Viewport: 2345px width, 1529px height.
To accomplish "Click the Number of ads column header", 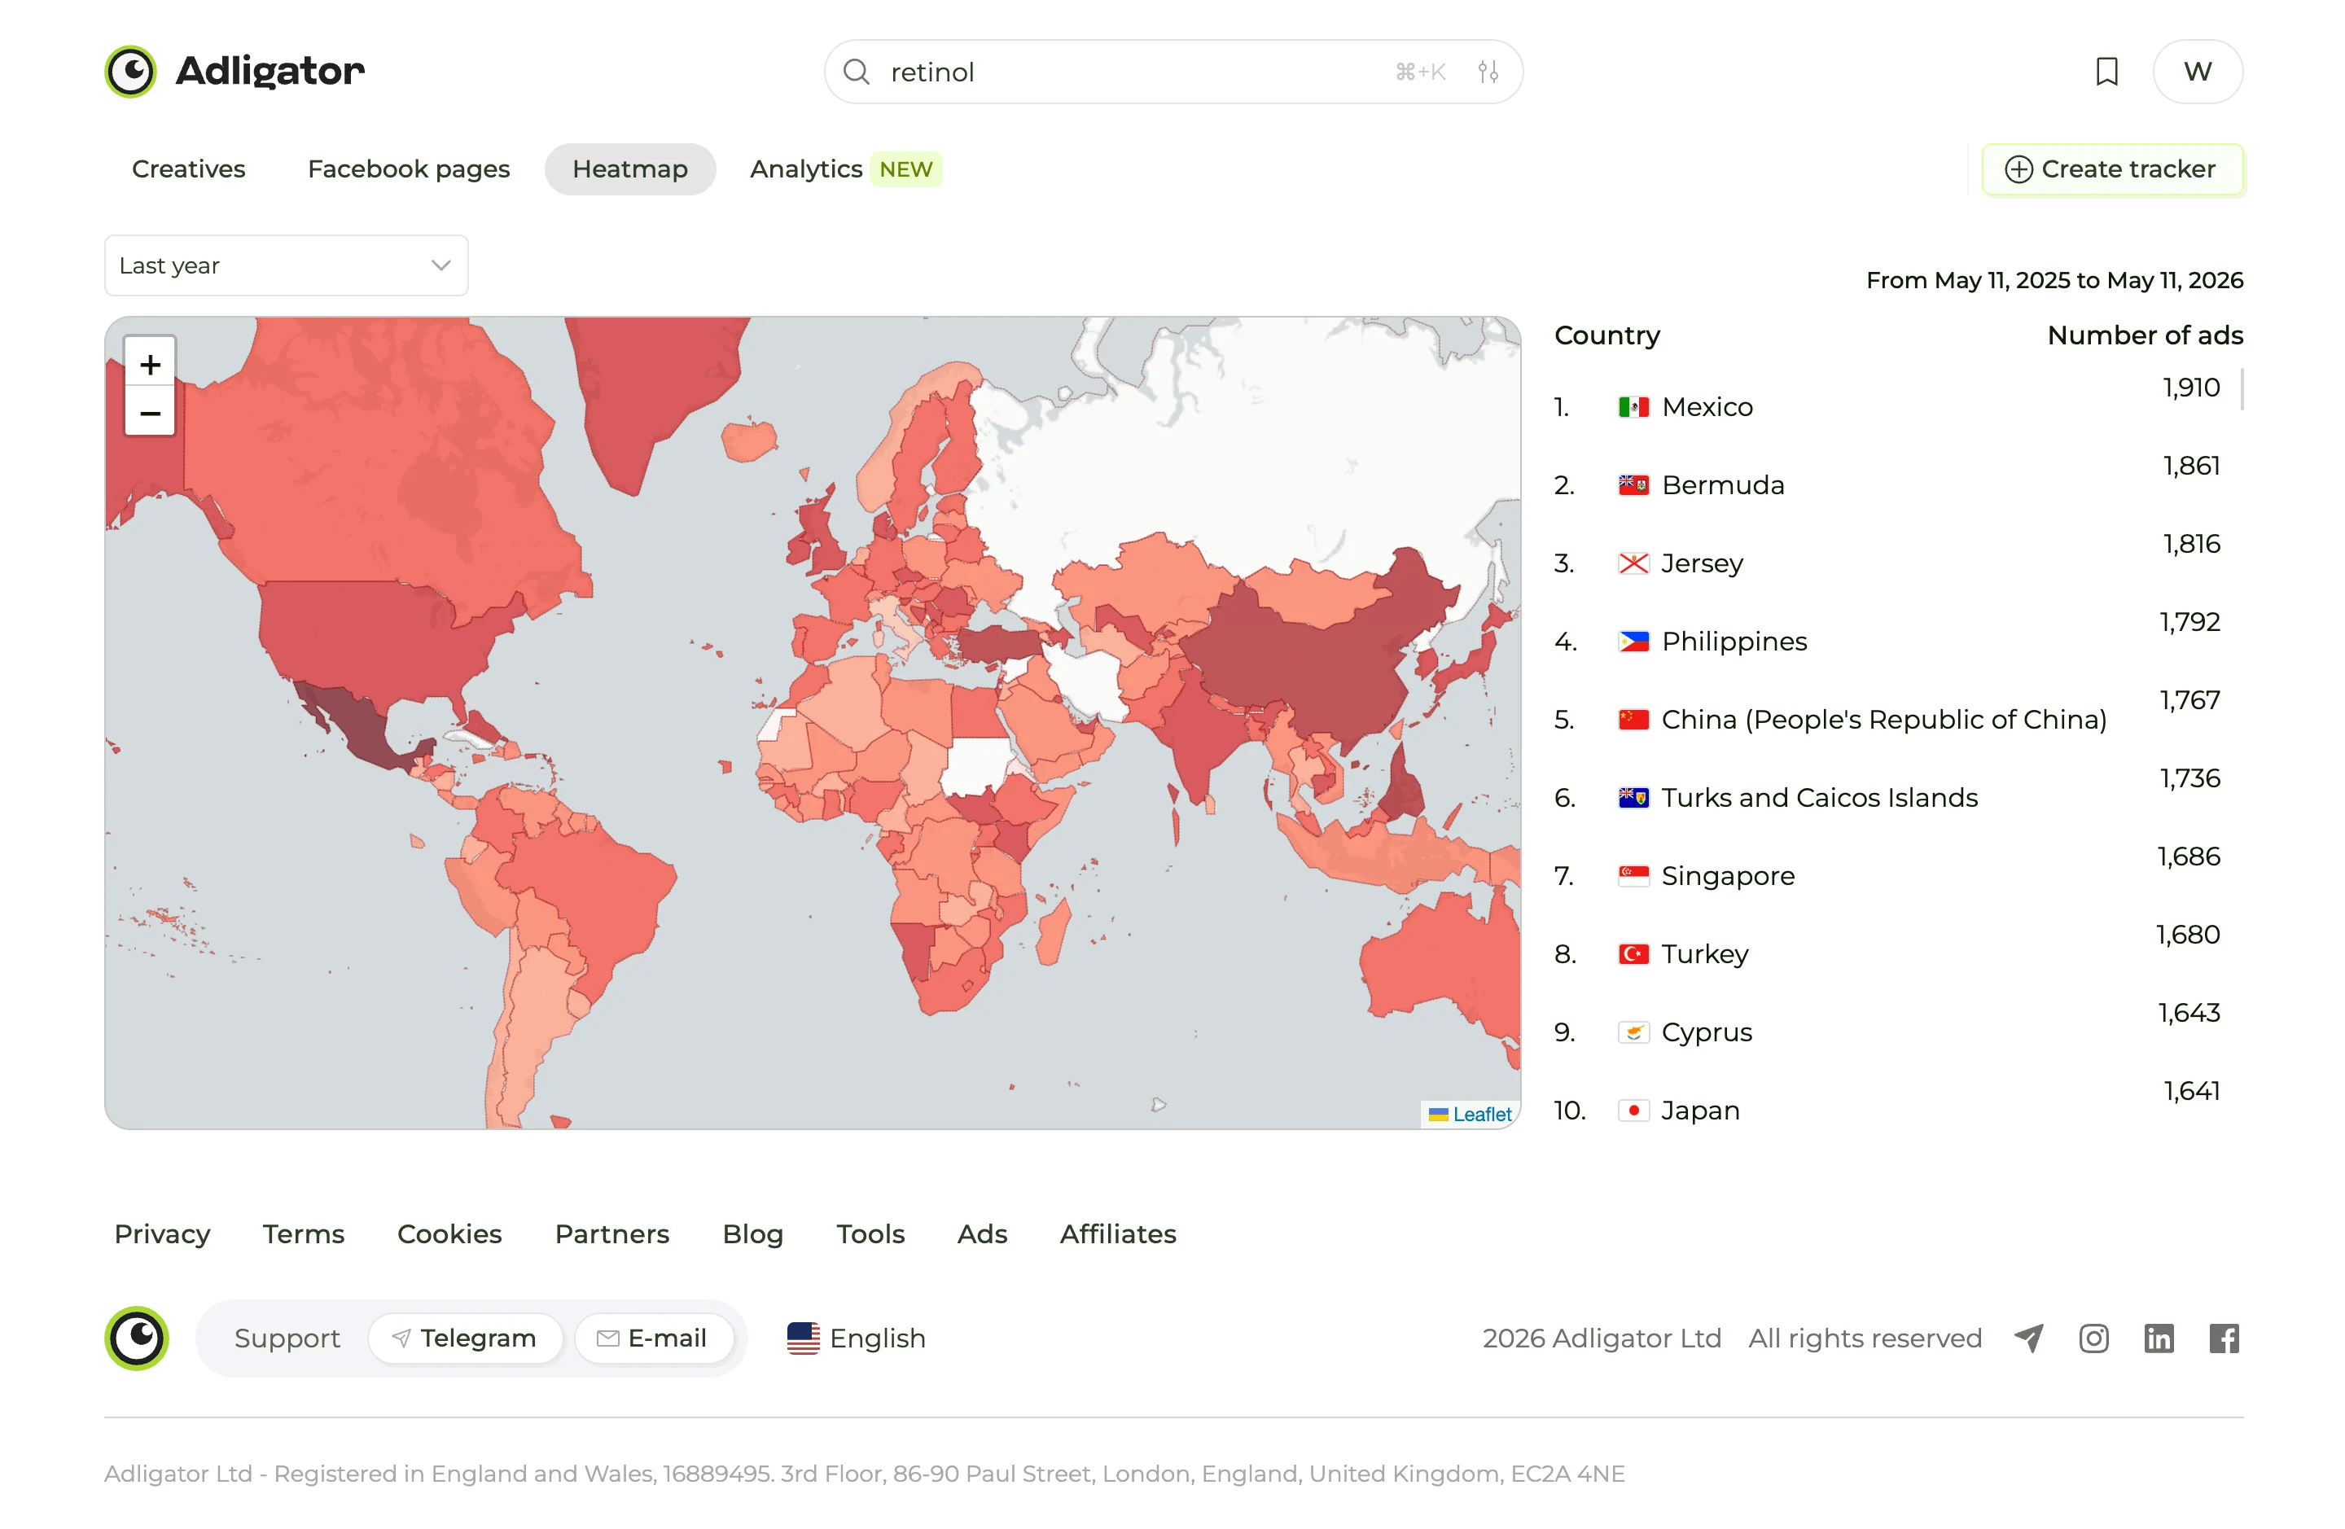I will click(2145, 335).
